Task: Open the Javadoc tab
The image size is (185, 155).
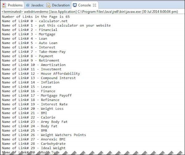Action: tap(35, 5)
